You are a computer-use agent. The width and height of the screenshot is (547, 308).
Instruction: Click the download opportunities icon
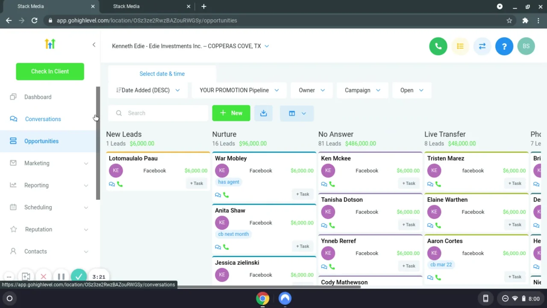263,113
